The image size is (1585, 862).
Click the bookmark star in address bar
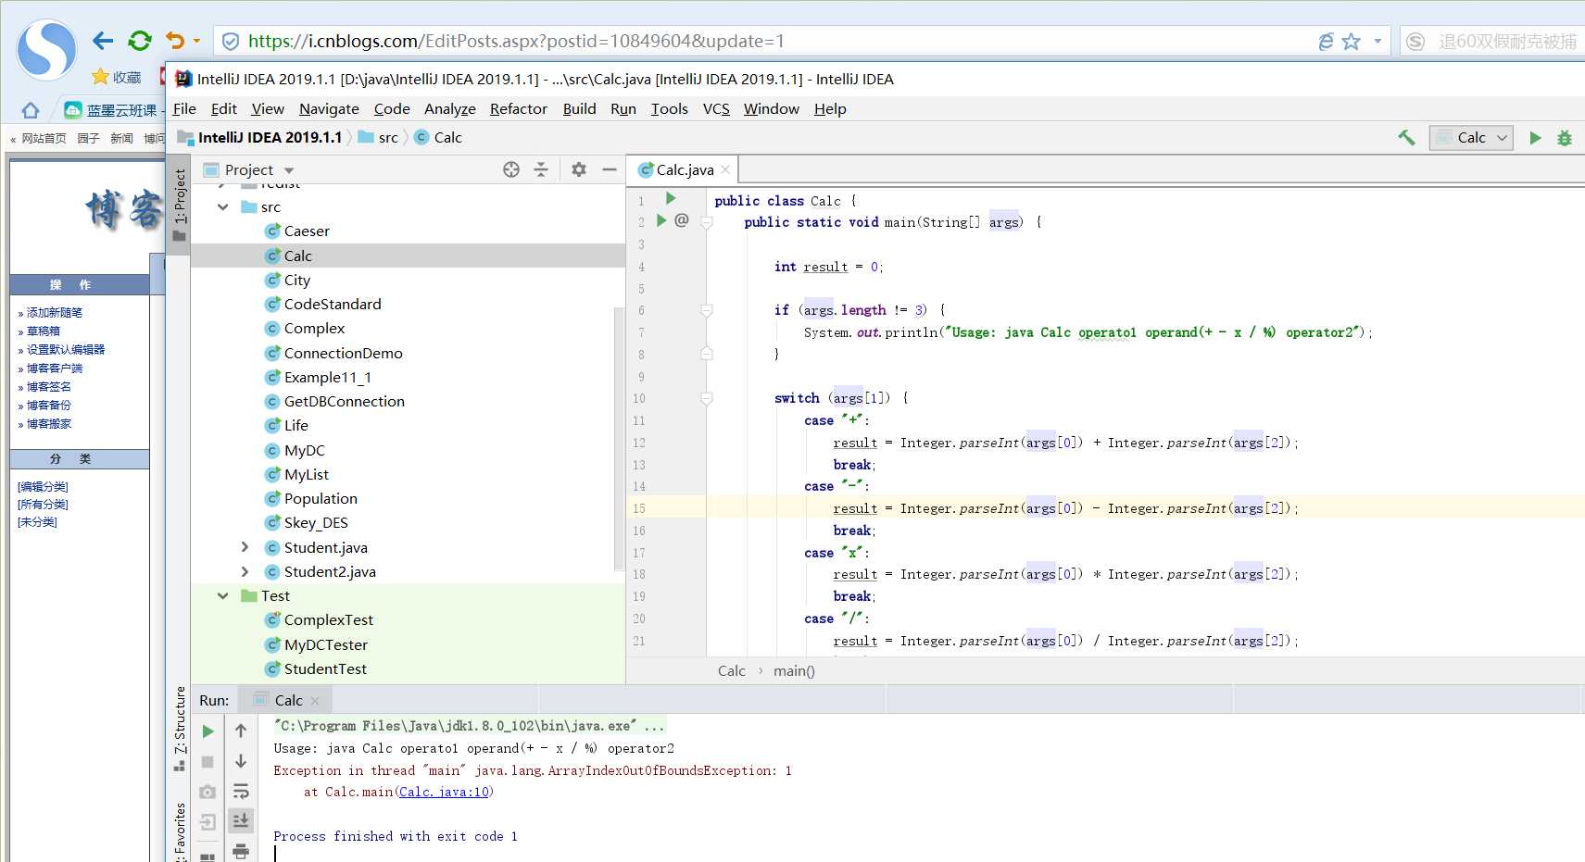(1352, 42)
